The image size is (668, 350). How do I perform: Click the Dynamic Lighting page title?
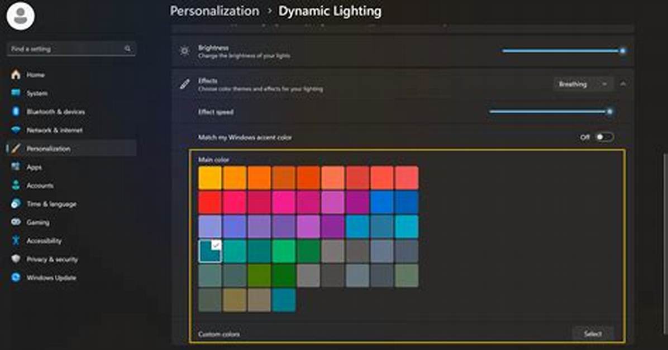click(x=330, y=11)
